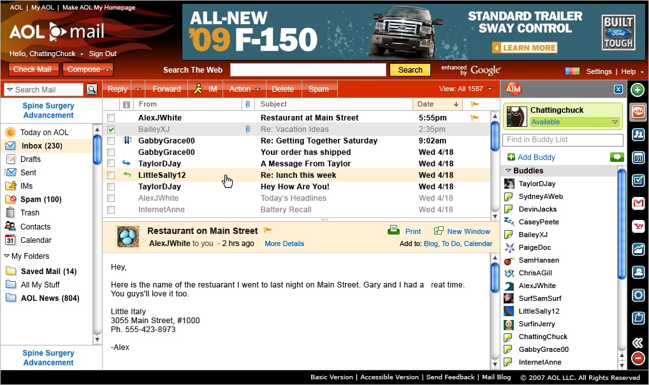Click the Check Mail button
Image resolution: width=649 pixels, height=385 pixels.
tap(33, 69)
